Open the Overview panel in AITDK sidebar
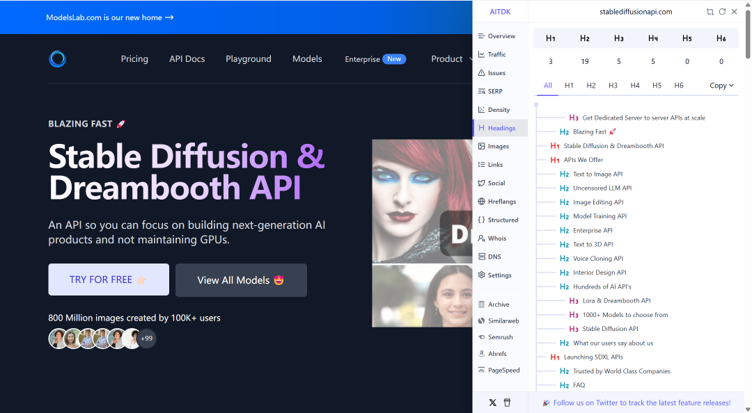 pos(497,36)
